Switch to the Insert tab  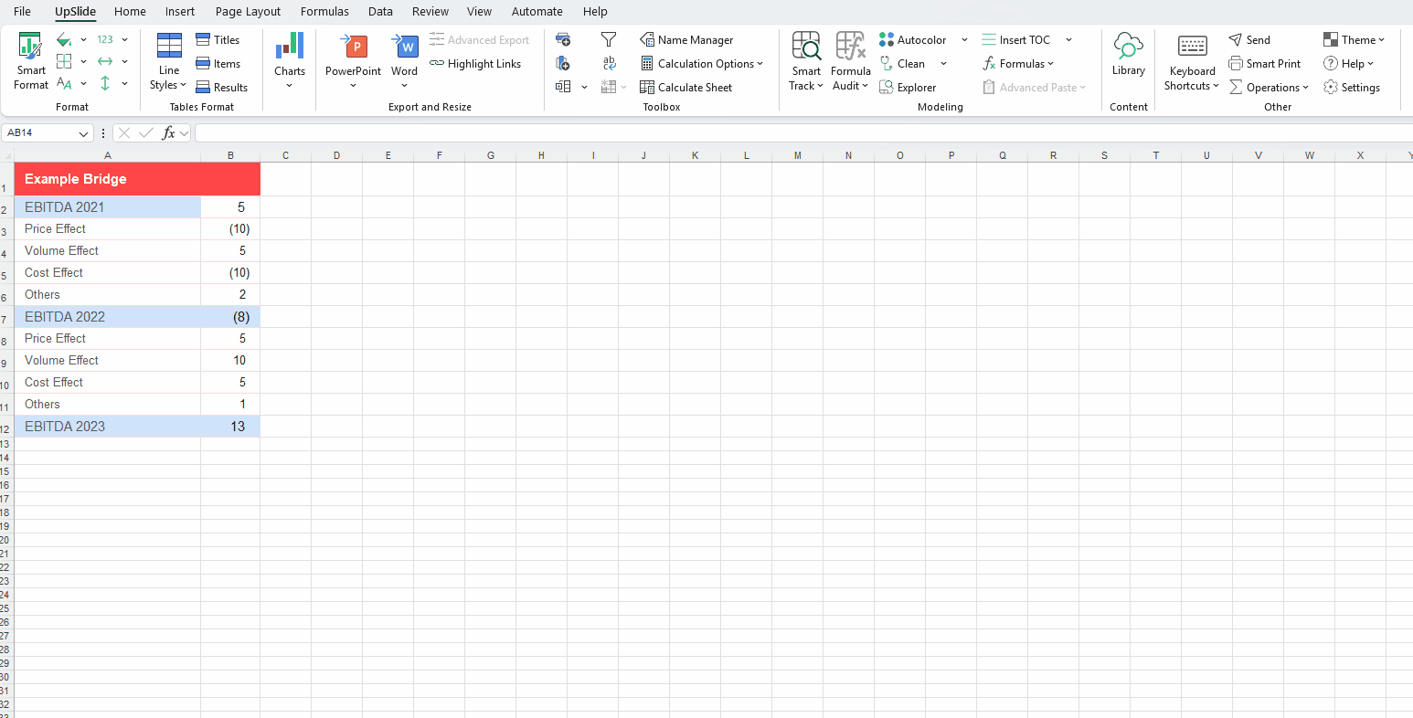[x=180, y=12]
